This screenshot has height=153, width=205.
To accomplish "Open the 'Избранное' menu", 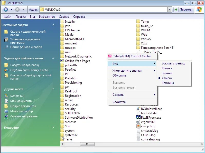I will point(47,17).
